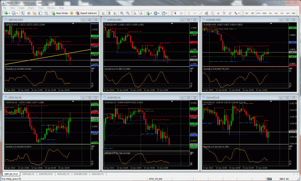The width and height of the screenshot is (301, 181).
Task: Expand the Profiles dropdown arrow
Action: click(x=17, y=13)
